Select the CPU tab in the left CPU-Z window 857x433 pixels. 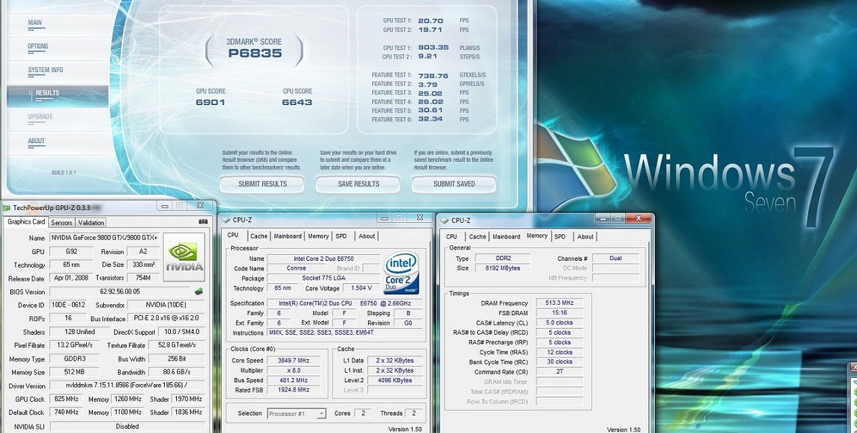[233, 235]
